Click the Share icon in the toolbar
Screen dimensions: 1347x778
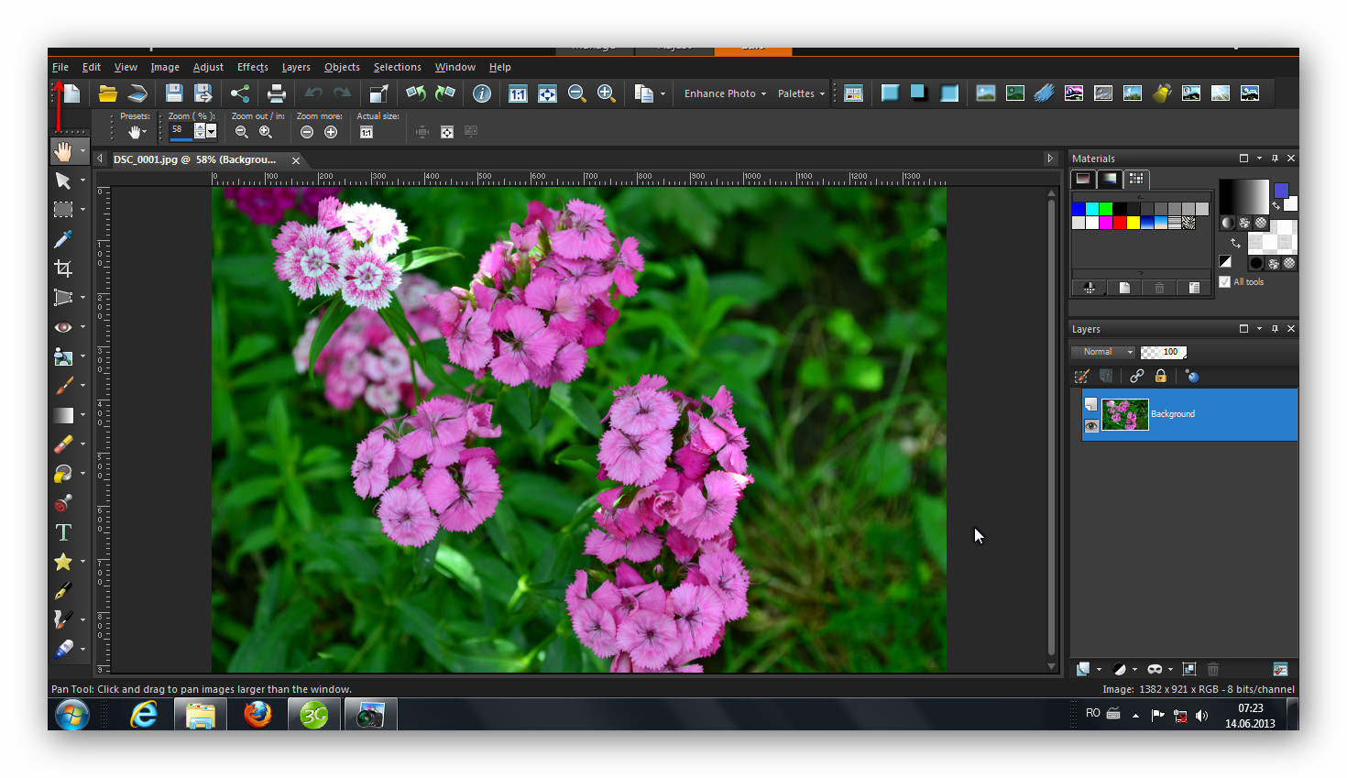(240, 93)
